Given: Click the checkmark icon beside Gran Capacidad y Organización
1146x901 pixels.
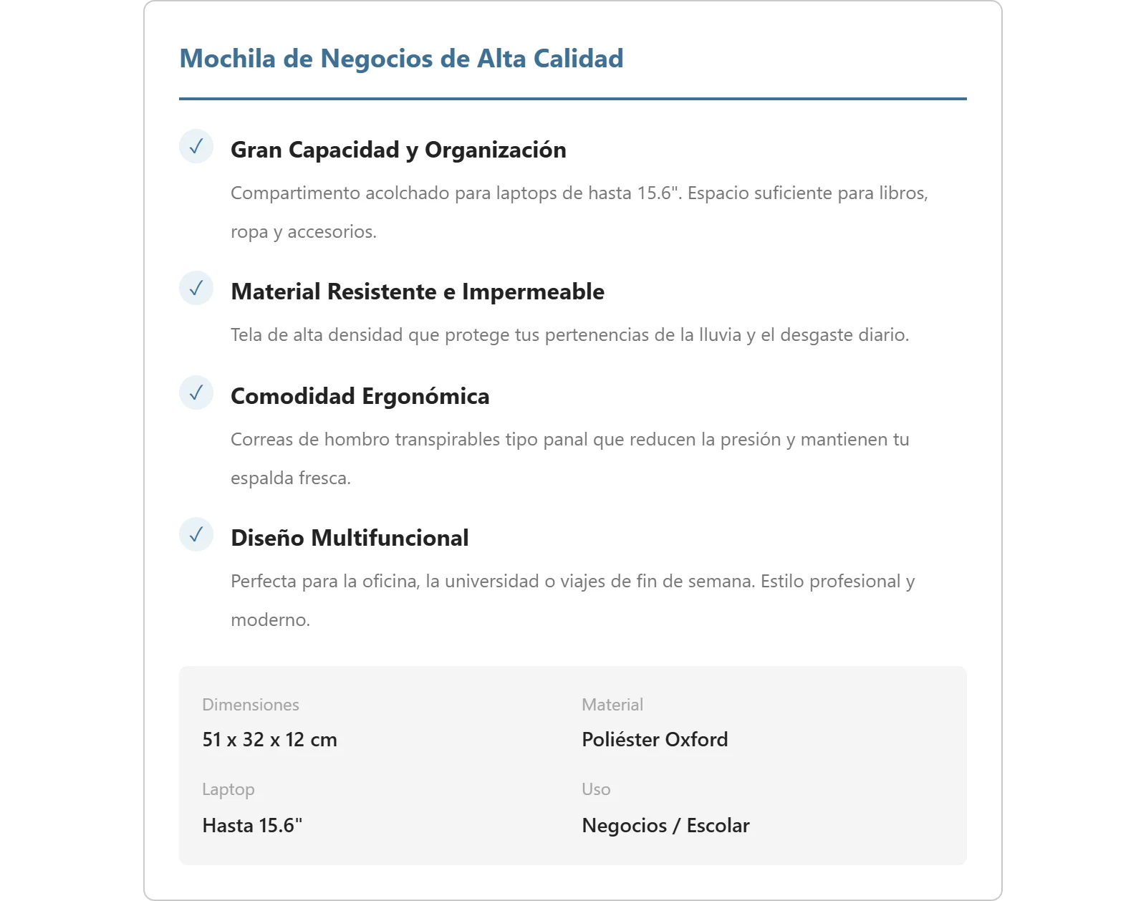Looking at the screenshot, I should [196, 146].
